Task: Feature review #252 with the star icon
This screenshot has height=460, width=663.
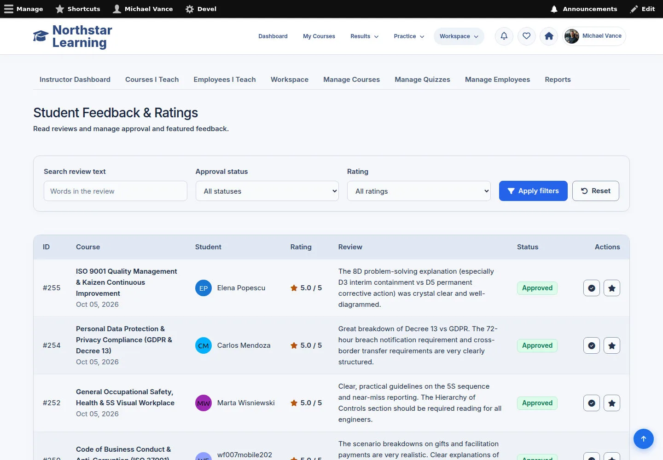Action: (x=612, y=403)
